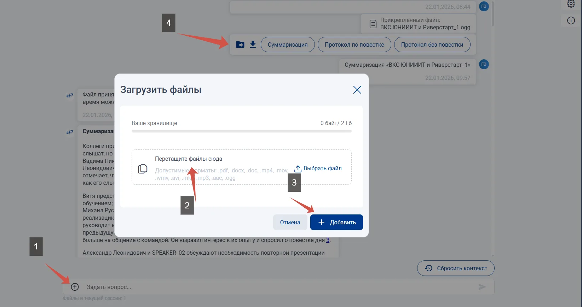Click the bot avatar next to Файл принят message
582x307 pixels.
click(70, 95)
